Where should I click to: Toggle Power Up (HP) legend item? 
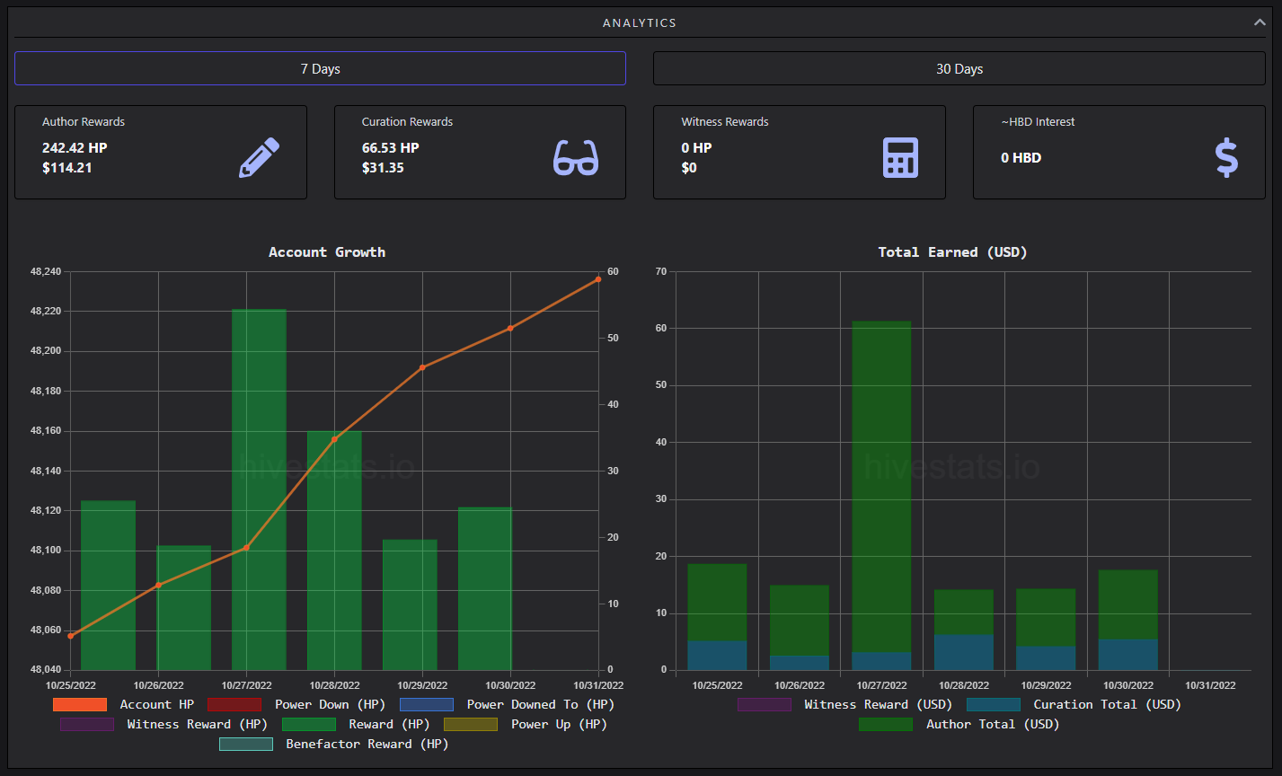526,724
